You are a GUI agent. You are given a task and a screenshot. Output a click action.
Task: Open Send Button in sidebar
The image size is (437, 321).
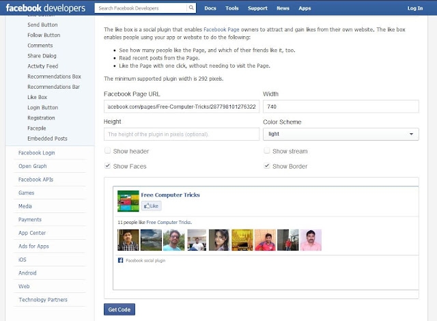point(42,25)
